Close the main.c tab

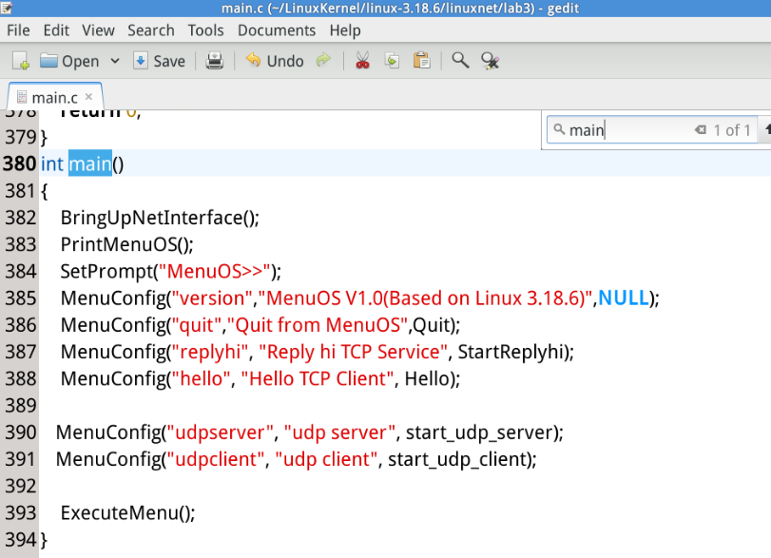[88, 96]
